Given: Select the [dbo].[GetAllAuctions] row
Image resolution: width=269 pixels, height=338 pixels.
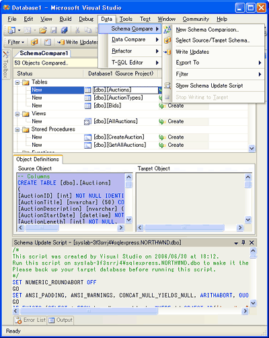Looking at the screenshot, I should [x=120, y=145].
